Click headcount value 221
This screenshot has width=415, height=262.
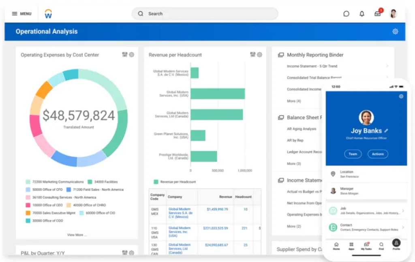(x=244, y=228)
